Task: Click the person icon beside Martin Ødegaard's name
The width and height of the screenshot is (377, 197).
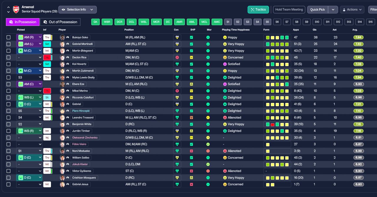Action: tap(68, 51)
